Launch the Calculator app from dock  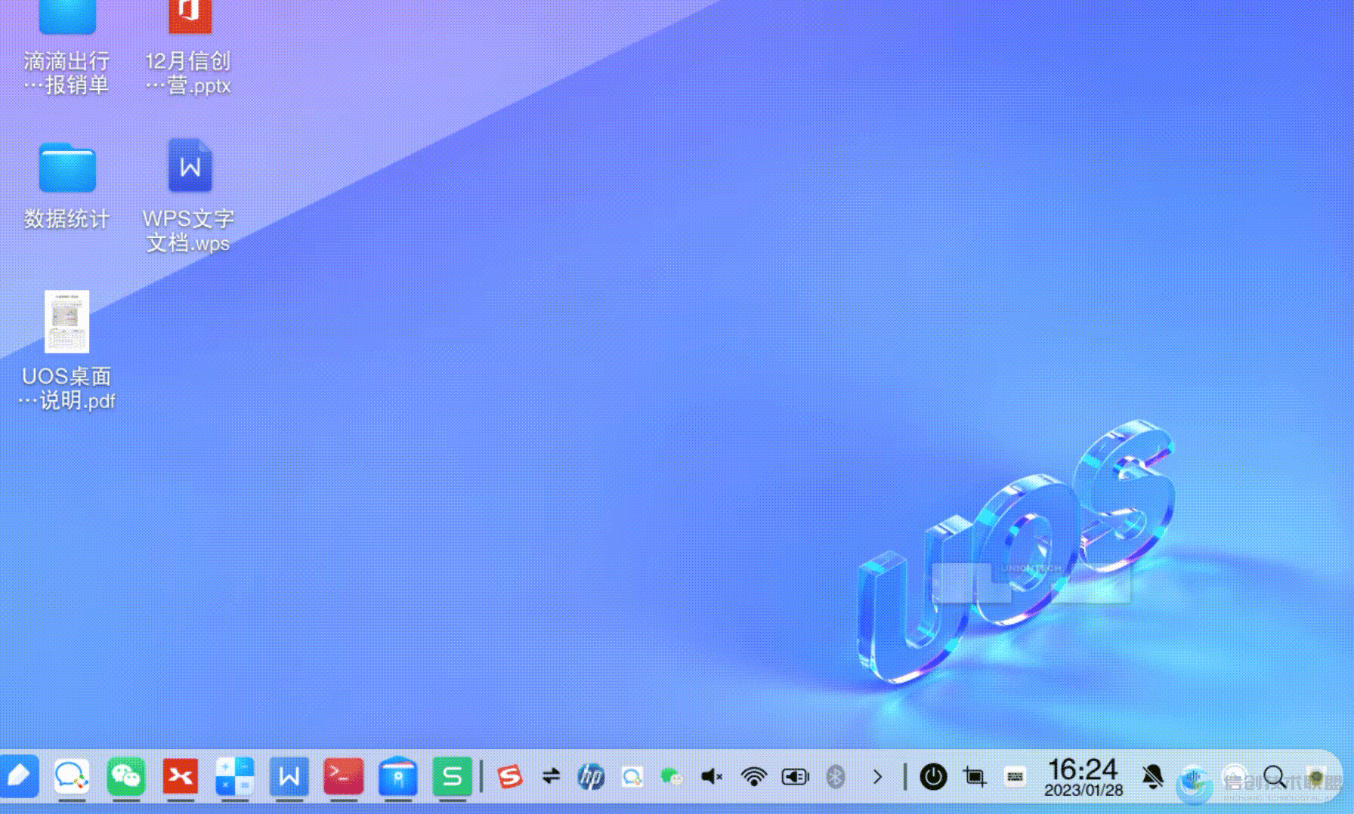coord(235,776)
